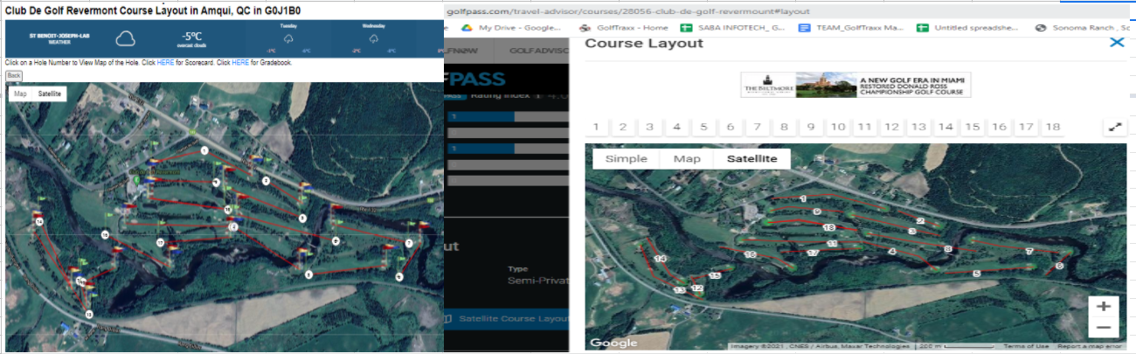Switch left map to Satellite view
The image size is (1136, 354).
click(x=49, y=94)
